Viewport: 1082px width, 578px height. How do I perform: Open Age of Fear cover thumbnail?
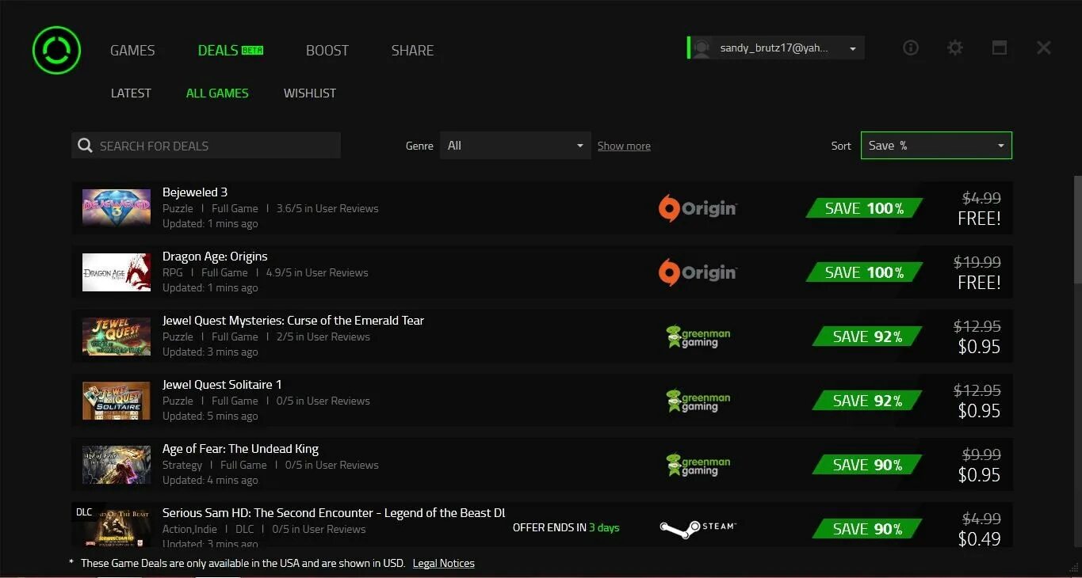(117, 464)
